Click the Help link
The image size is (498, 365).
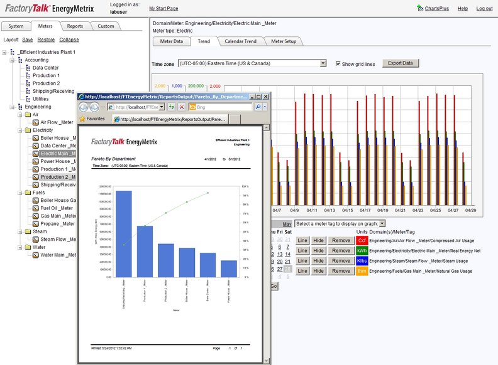point(462,9)
